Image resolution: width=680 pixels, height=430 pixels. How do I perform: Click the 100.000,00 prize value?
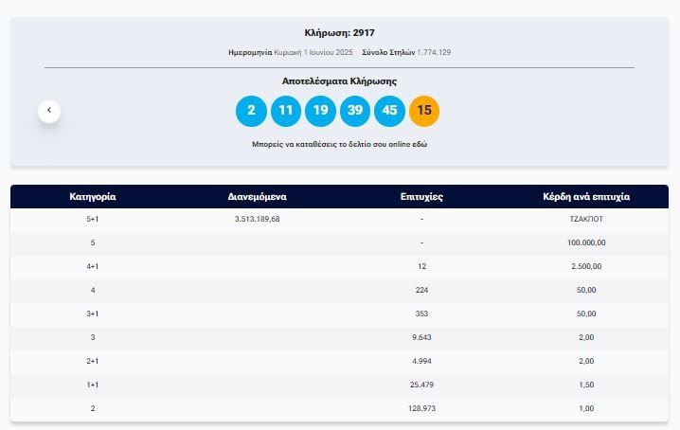click(586, 242)
